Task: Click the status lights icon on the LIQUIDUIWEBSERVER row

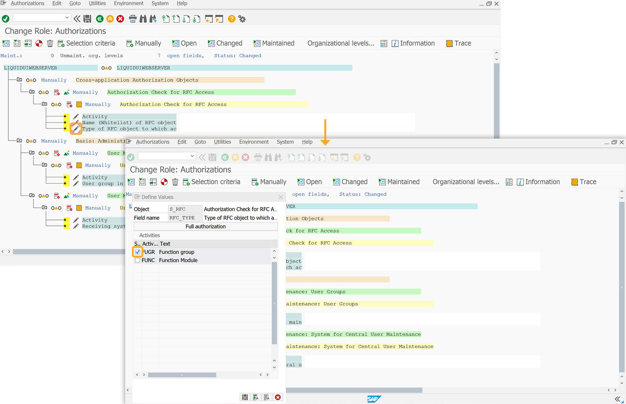Action: 106,68
